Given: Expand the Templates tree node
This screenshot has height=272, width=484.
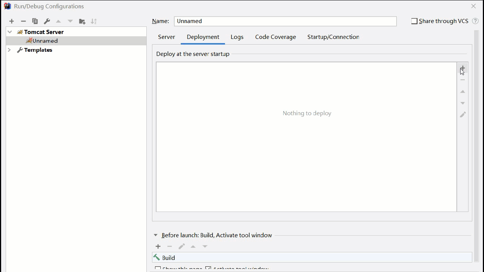Looking at the screenshot, I should pyautogui.click(x=10, y=50).
